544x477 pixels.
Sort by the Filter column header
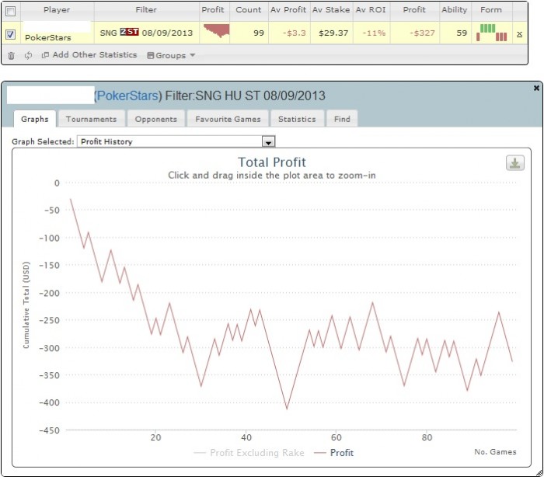tap(146, 10)
